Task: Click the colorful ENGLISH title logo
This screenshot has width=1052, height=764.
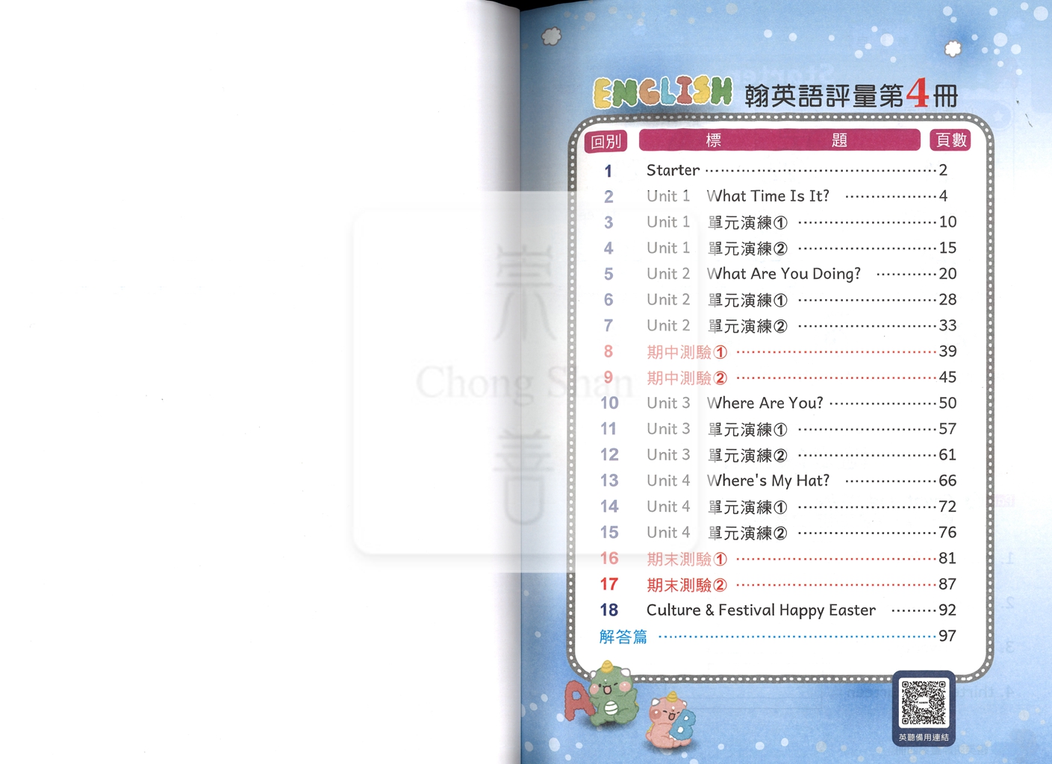Action: (662, 93)
